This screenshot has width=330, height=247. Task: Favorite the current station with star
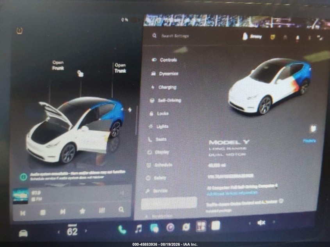coord(82,211)
